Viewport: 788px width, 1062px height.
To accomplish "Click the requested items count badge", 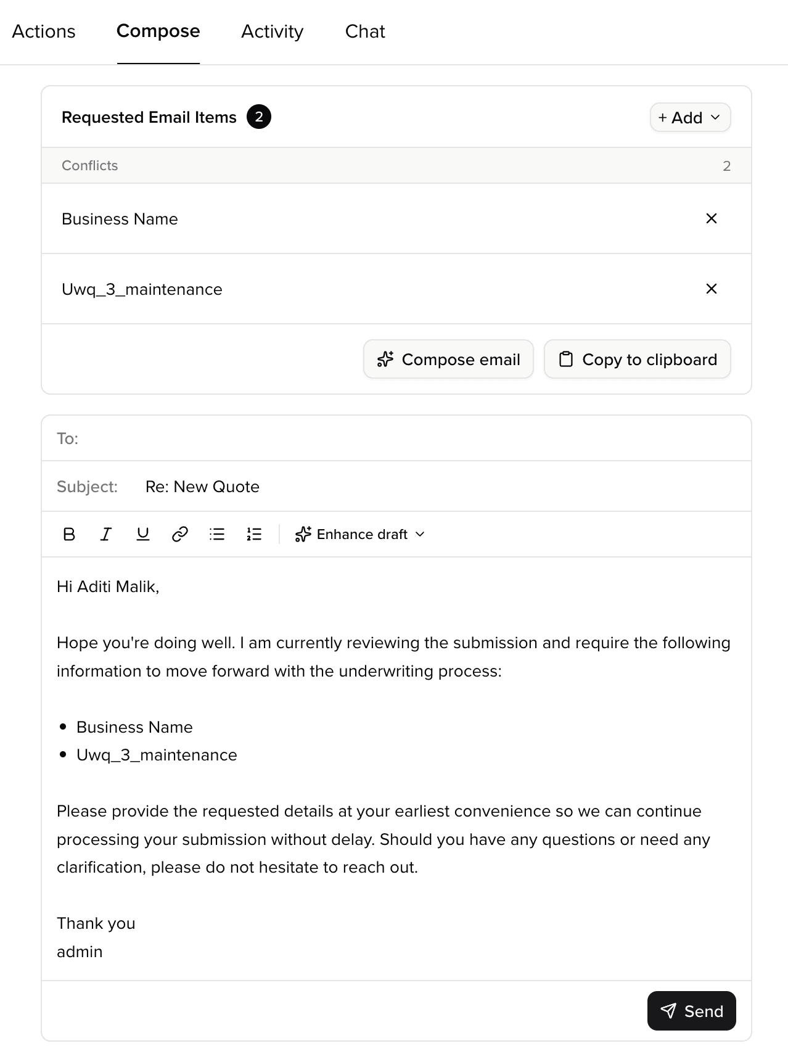I will tap(259, 117).
